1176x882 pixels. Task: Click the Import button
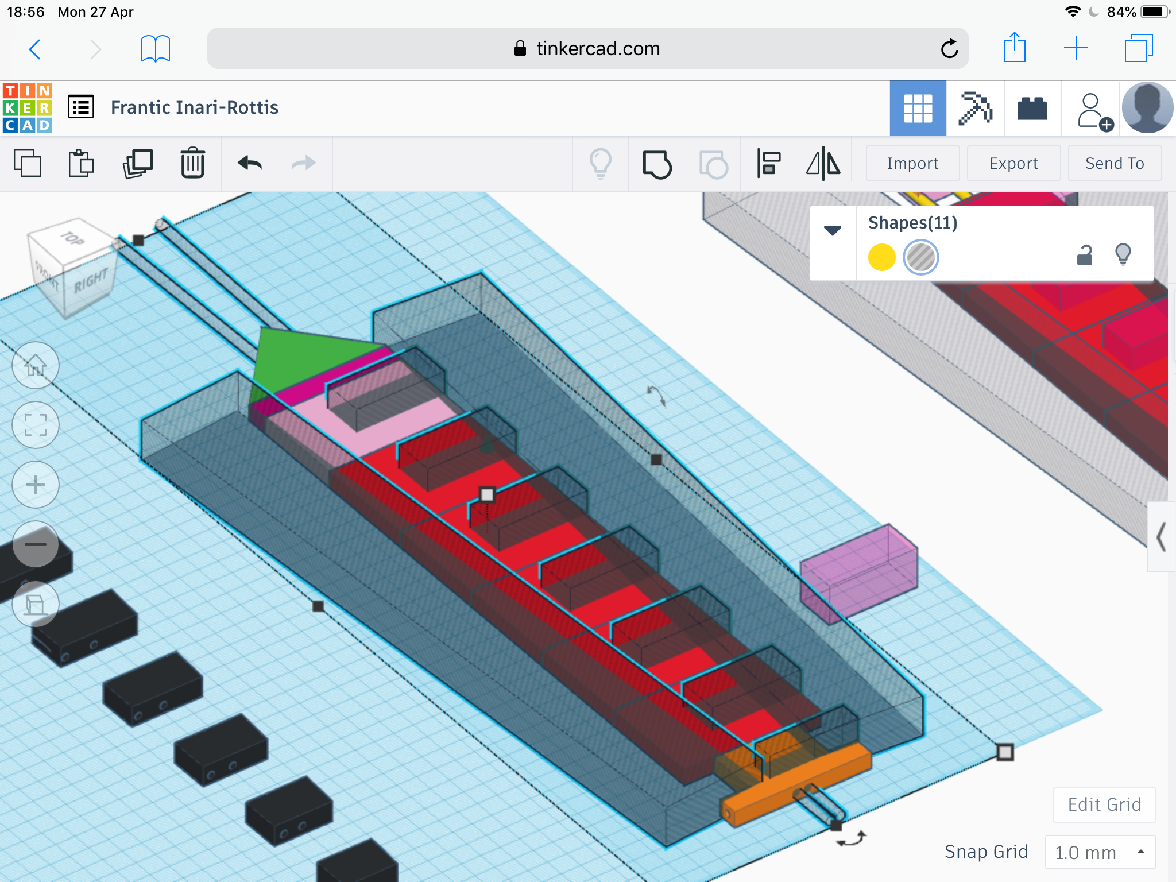pos(912,164)
